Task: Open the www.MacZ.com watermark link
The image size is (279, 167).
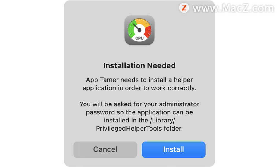Action: [233, 8]
